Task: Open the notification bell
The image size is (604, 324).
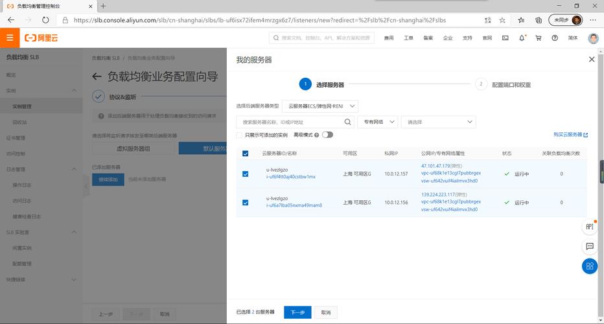Action: tap(522, 38)
